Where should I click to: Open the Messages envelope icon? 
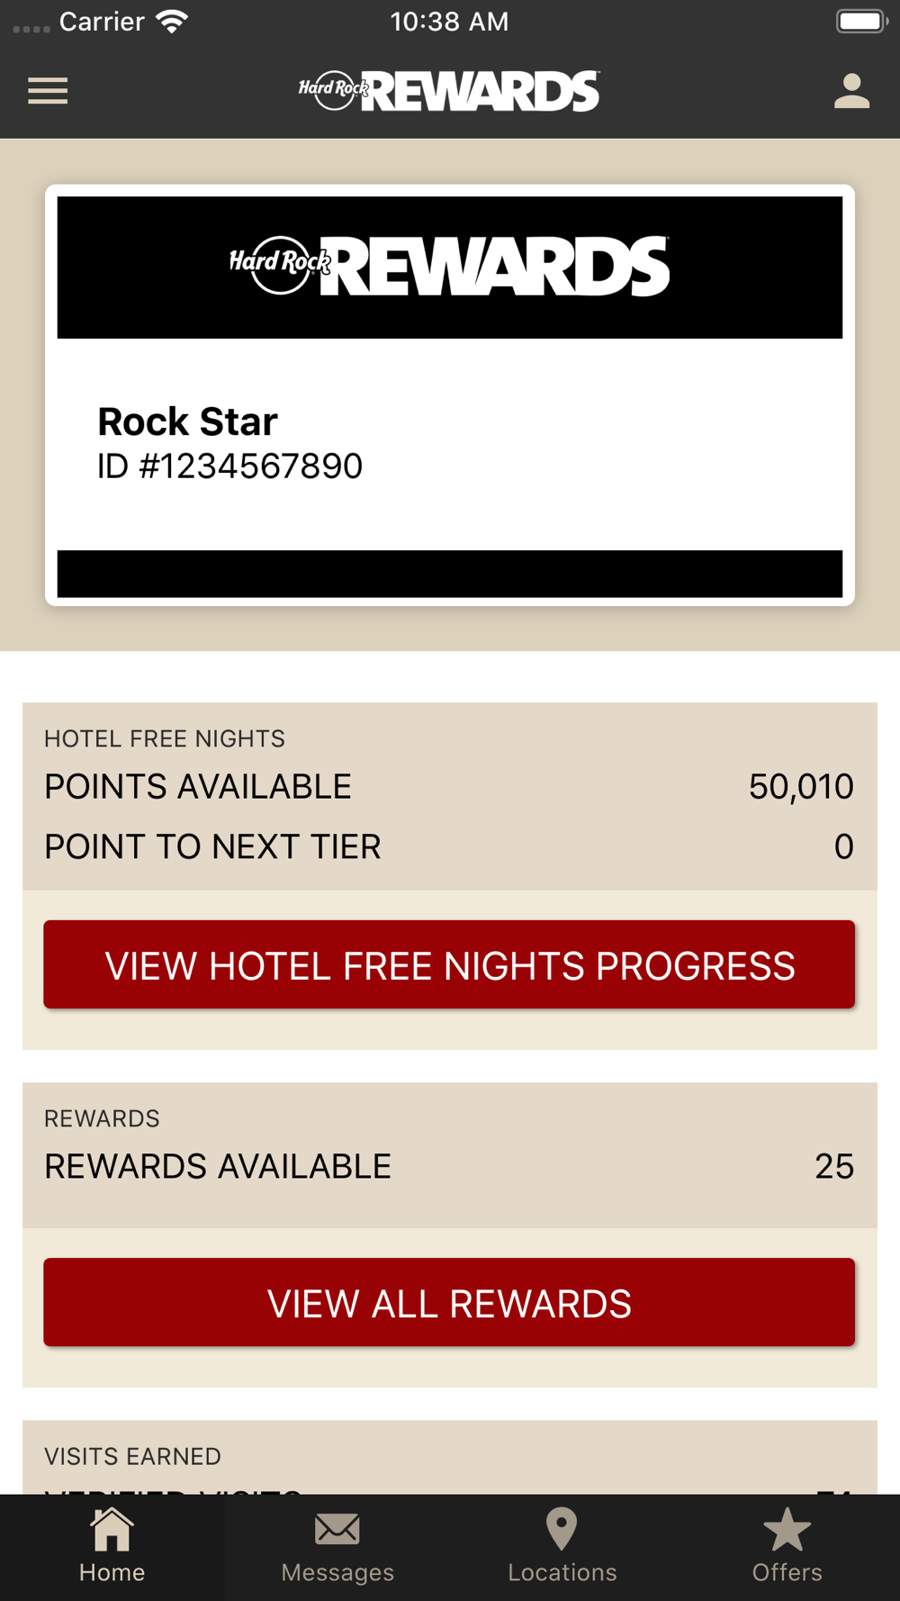click(337, 1529)
